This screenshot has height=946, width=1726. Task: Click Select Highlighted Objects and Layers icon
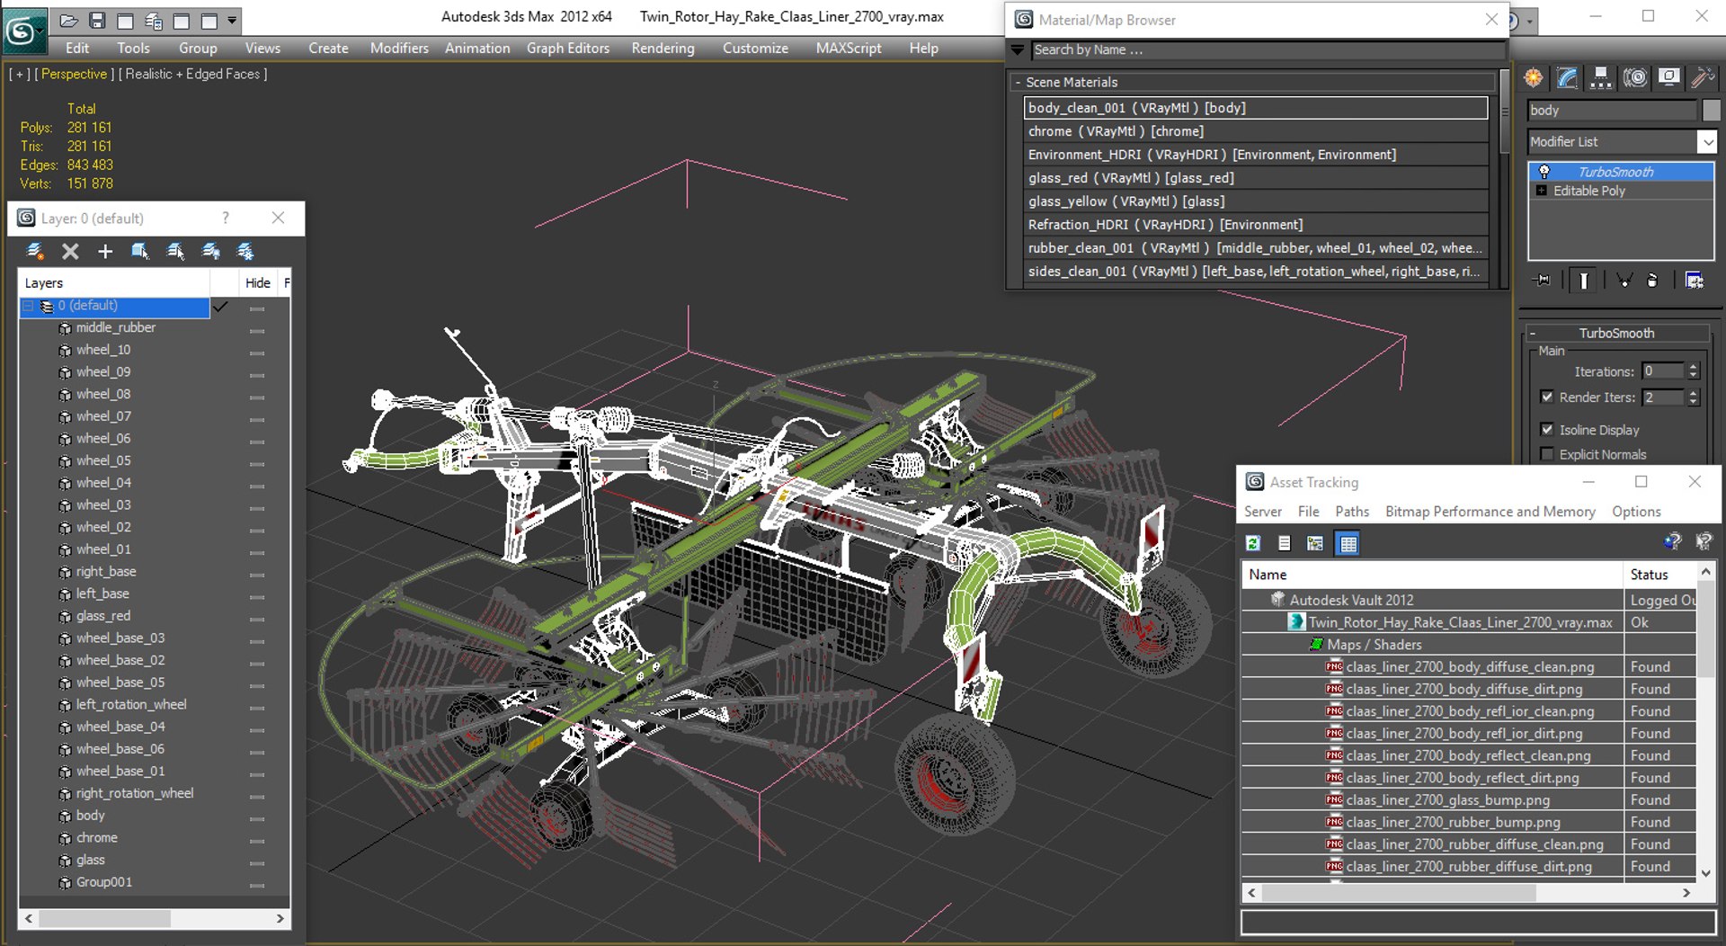[140, 252]
